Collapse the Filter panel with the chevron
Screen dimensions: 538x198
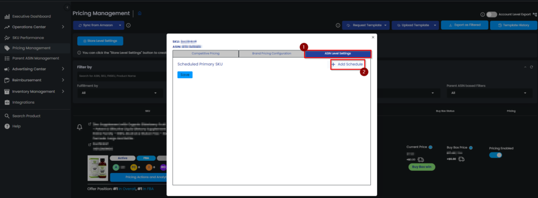coord(525,68)
